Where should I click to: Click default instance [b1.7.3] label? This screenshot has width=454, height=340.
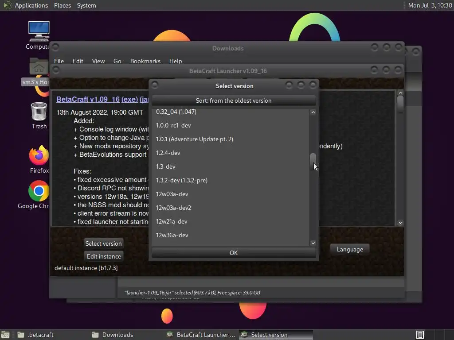[86, 268]
